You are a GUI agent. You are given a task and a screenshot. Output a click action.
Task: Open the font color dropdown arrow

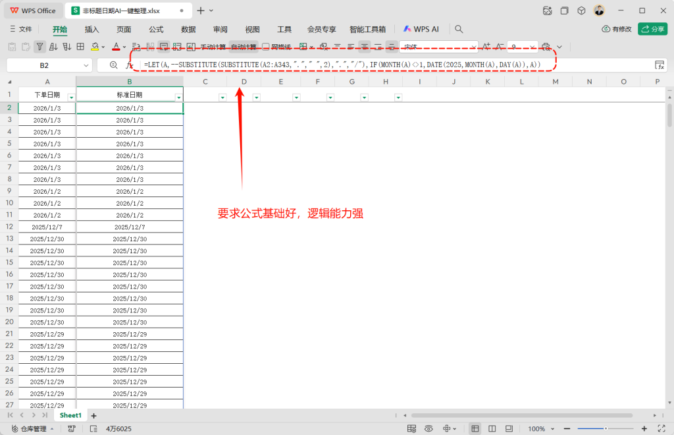124,47
